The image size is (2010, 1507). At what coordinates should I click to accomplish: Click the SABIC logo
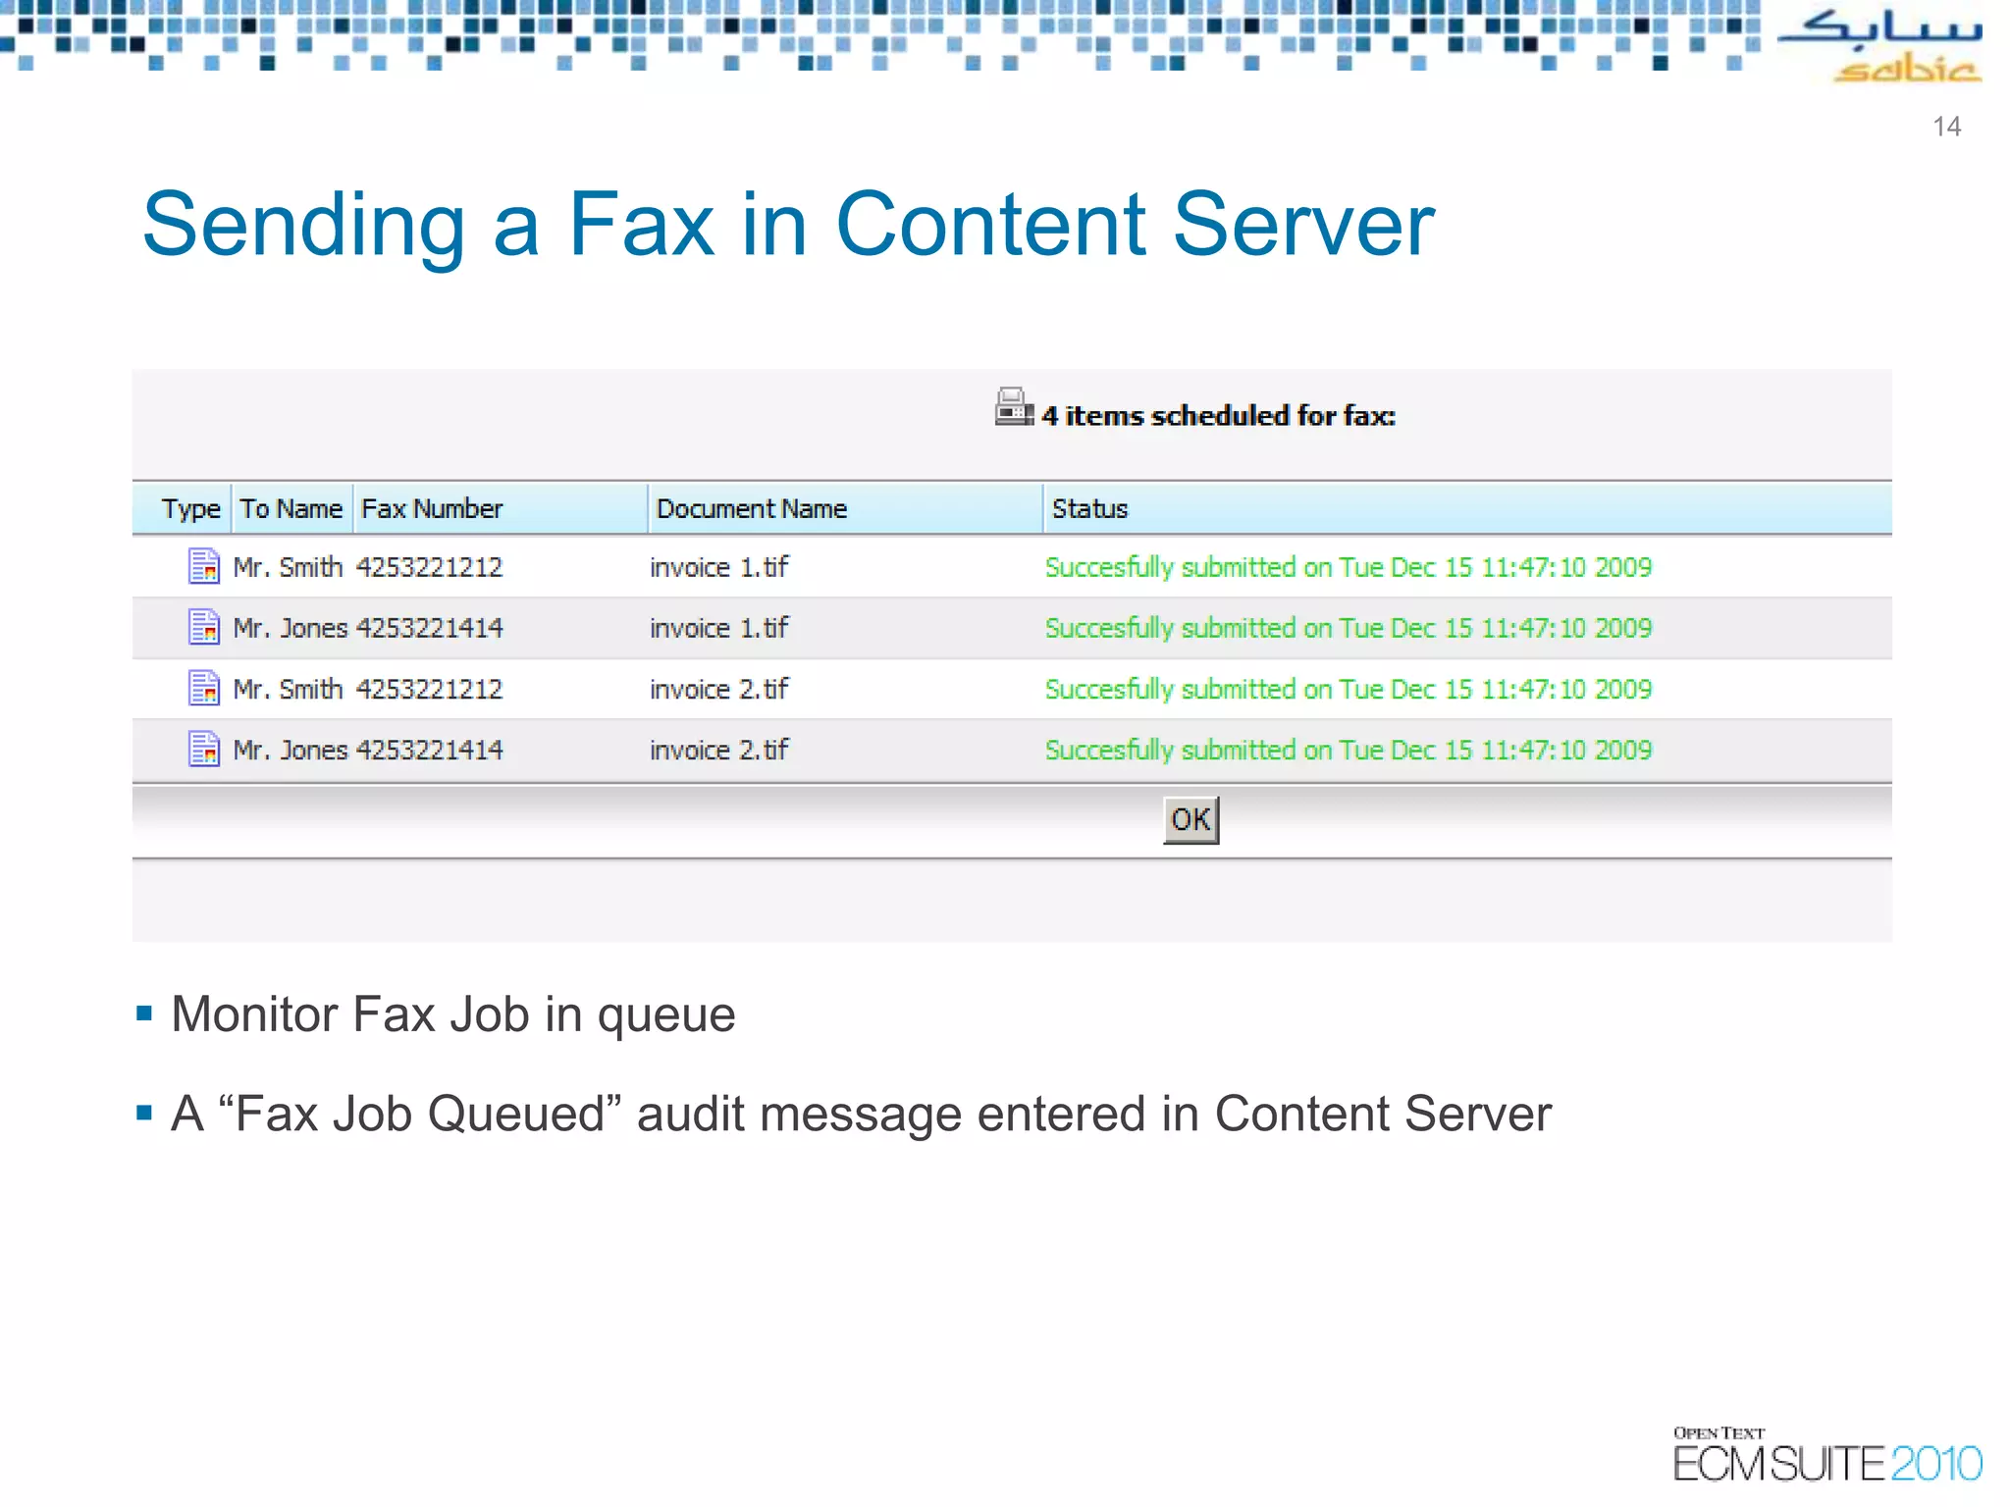[x=1881, y=45]
